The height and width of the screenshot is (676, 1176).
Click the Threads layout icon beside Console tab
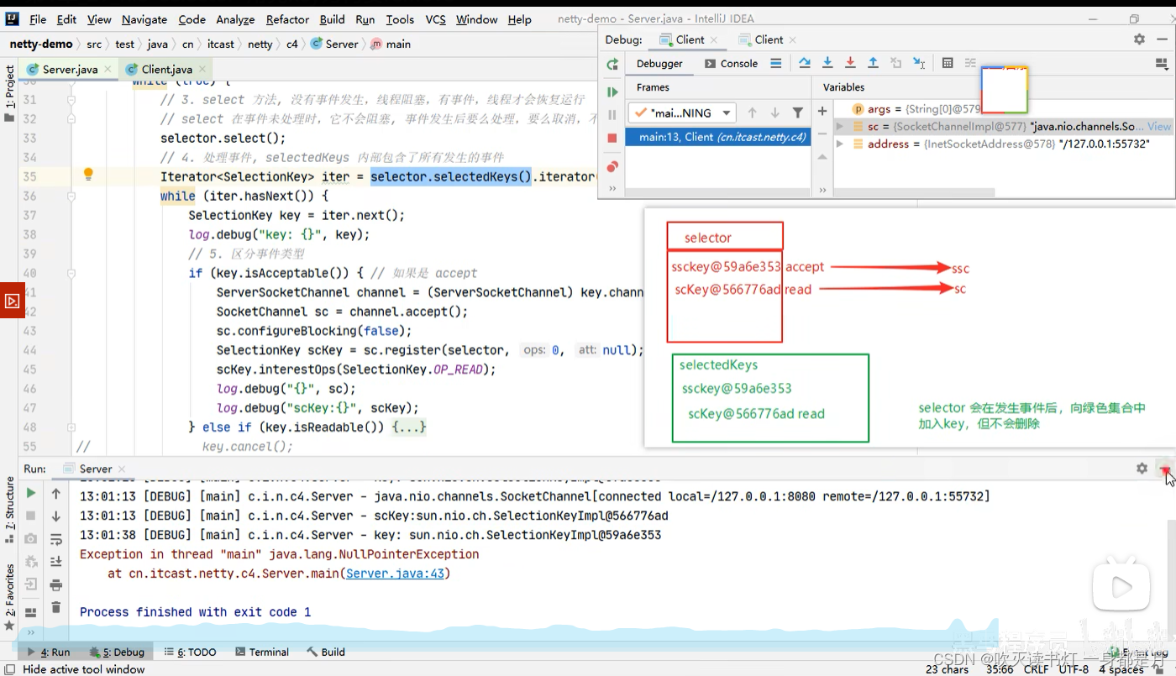[x=775, y=63]
